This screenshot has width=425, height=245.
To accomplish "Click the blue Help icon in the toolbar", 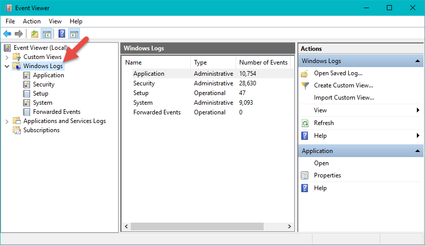I will tap(62, 34).
